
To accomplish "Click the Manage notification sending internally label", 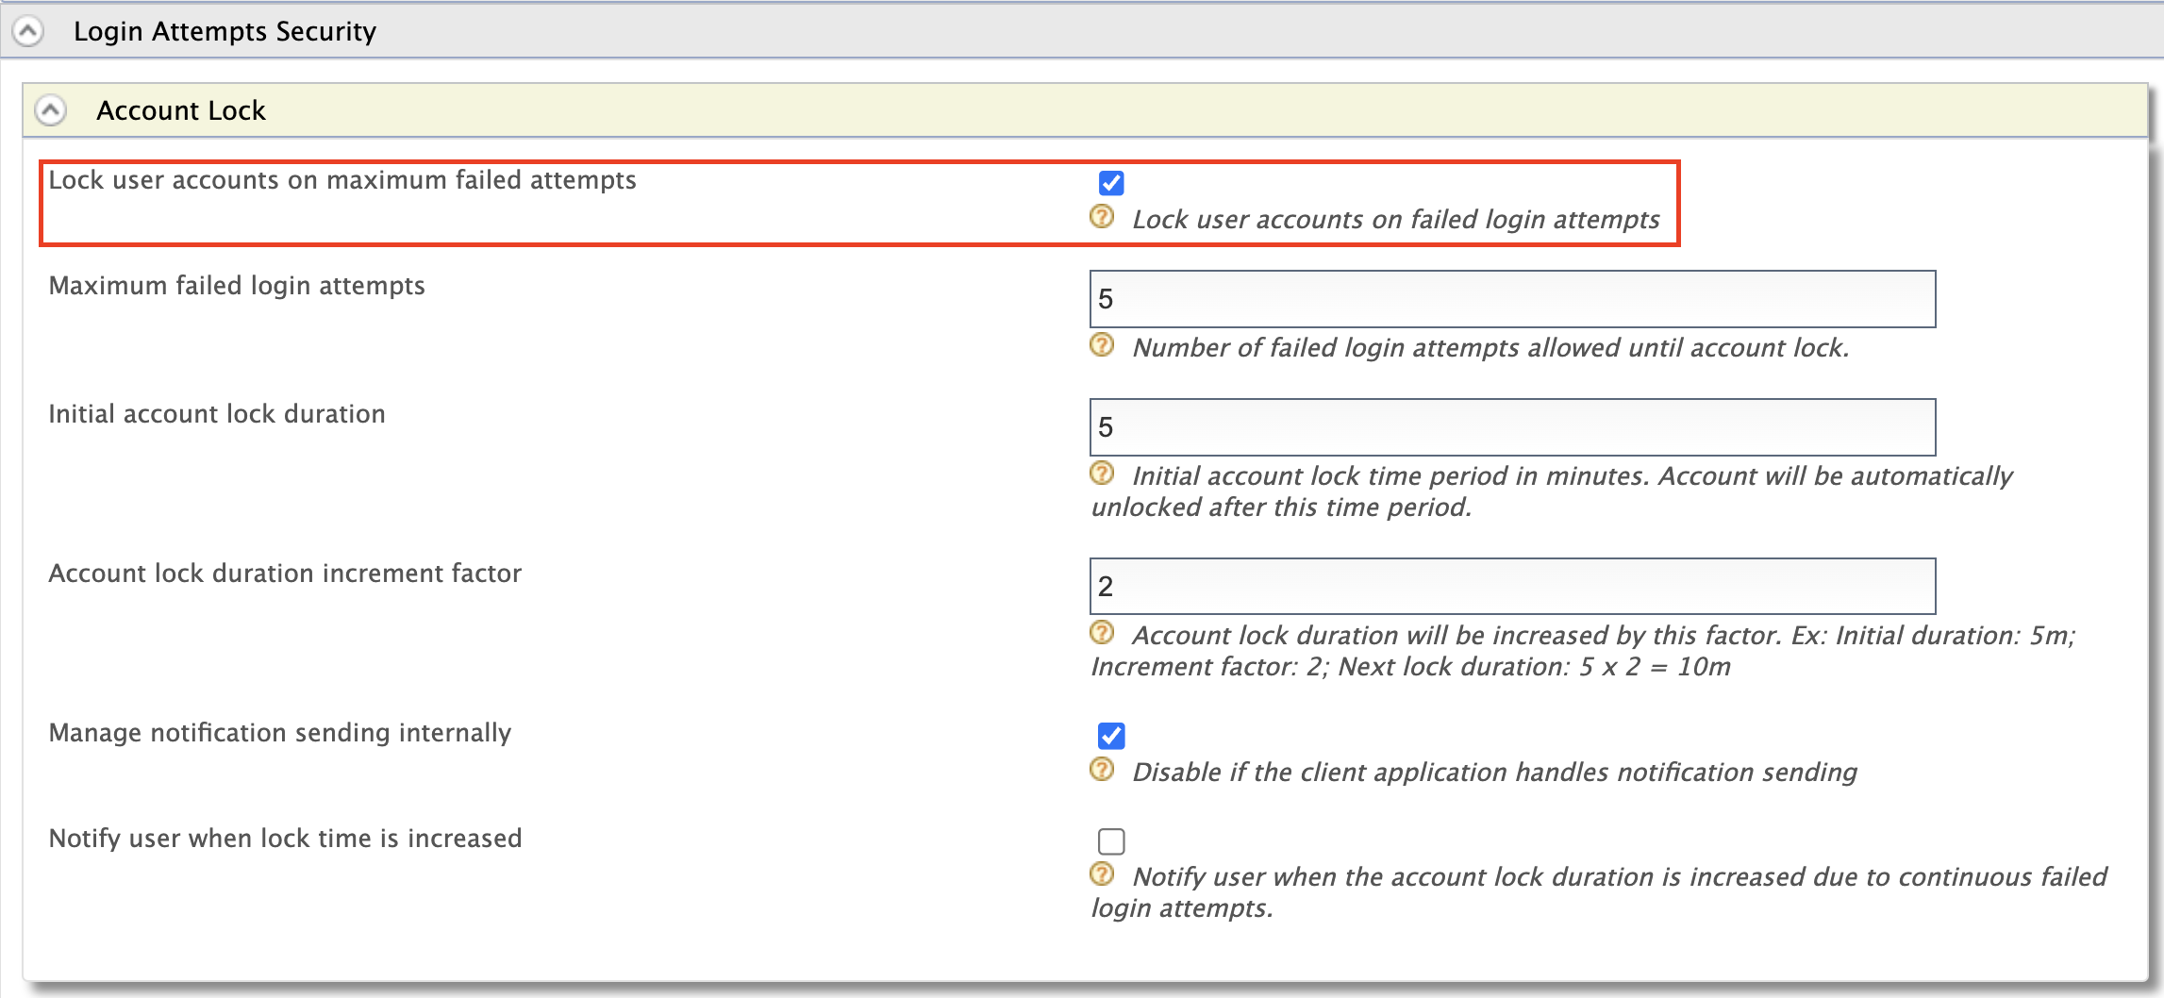I will (280, 733).
